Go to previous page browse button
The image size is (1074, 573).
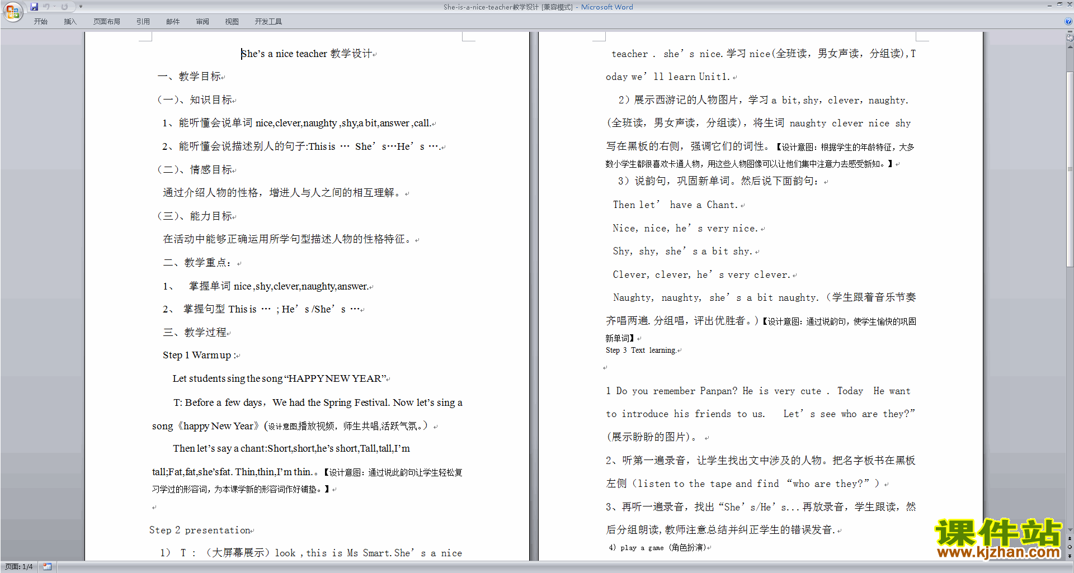point(1070,538)
